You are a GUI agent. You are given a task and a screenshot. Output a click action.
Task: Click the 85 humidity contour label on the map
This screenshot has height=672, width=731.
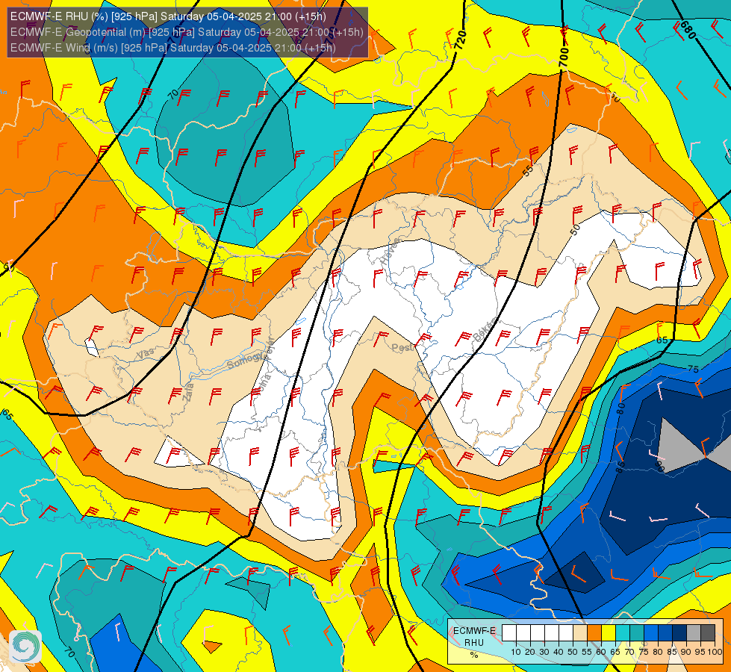(620, 467)
